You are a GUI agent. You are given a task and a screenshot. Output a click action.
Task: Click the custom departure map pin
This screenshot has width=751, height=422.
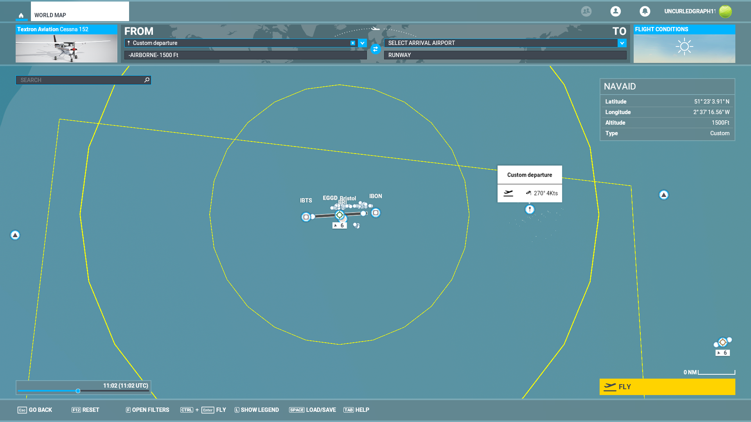click(529, 209)
